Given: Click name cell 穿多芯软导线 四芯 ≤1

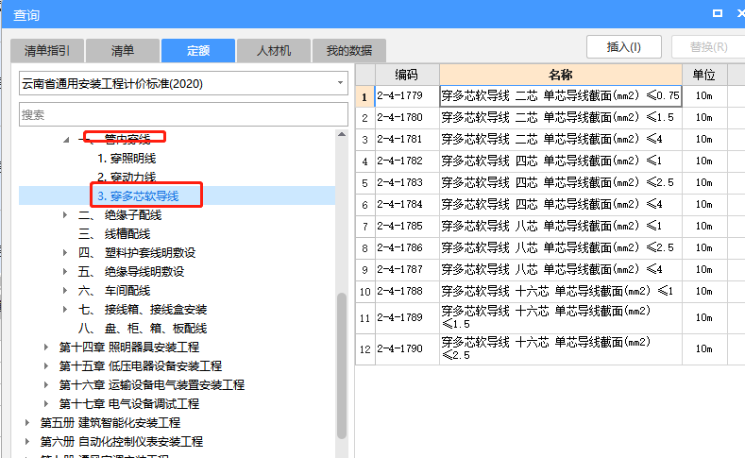Looking at the screenshot, I should pyautogui.click(x=561, y=161).
